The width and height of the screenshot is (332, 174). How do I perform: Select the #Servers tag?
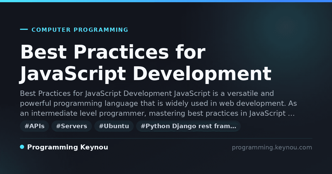[x=71, y=126]
